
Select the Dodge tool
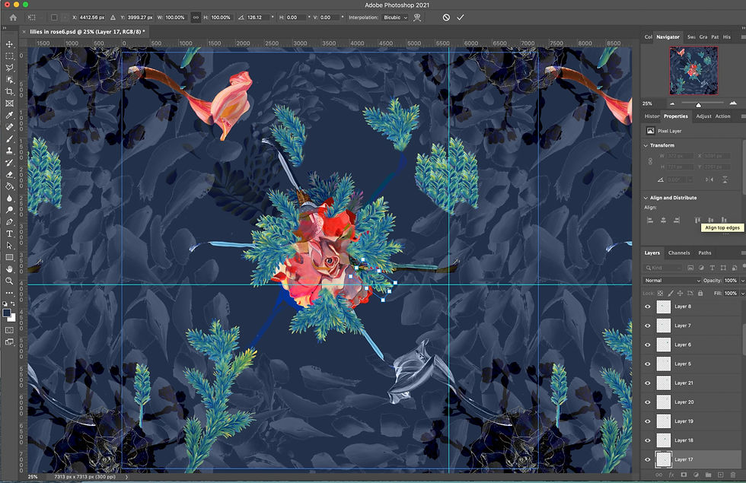9,210
